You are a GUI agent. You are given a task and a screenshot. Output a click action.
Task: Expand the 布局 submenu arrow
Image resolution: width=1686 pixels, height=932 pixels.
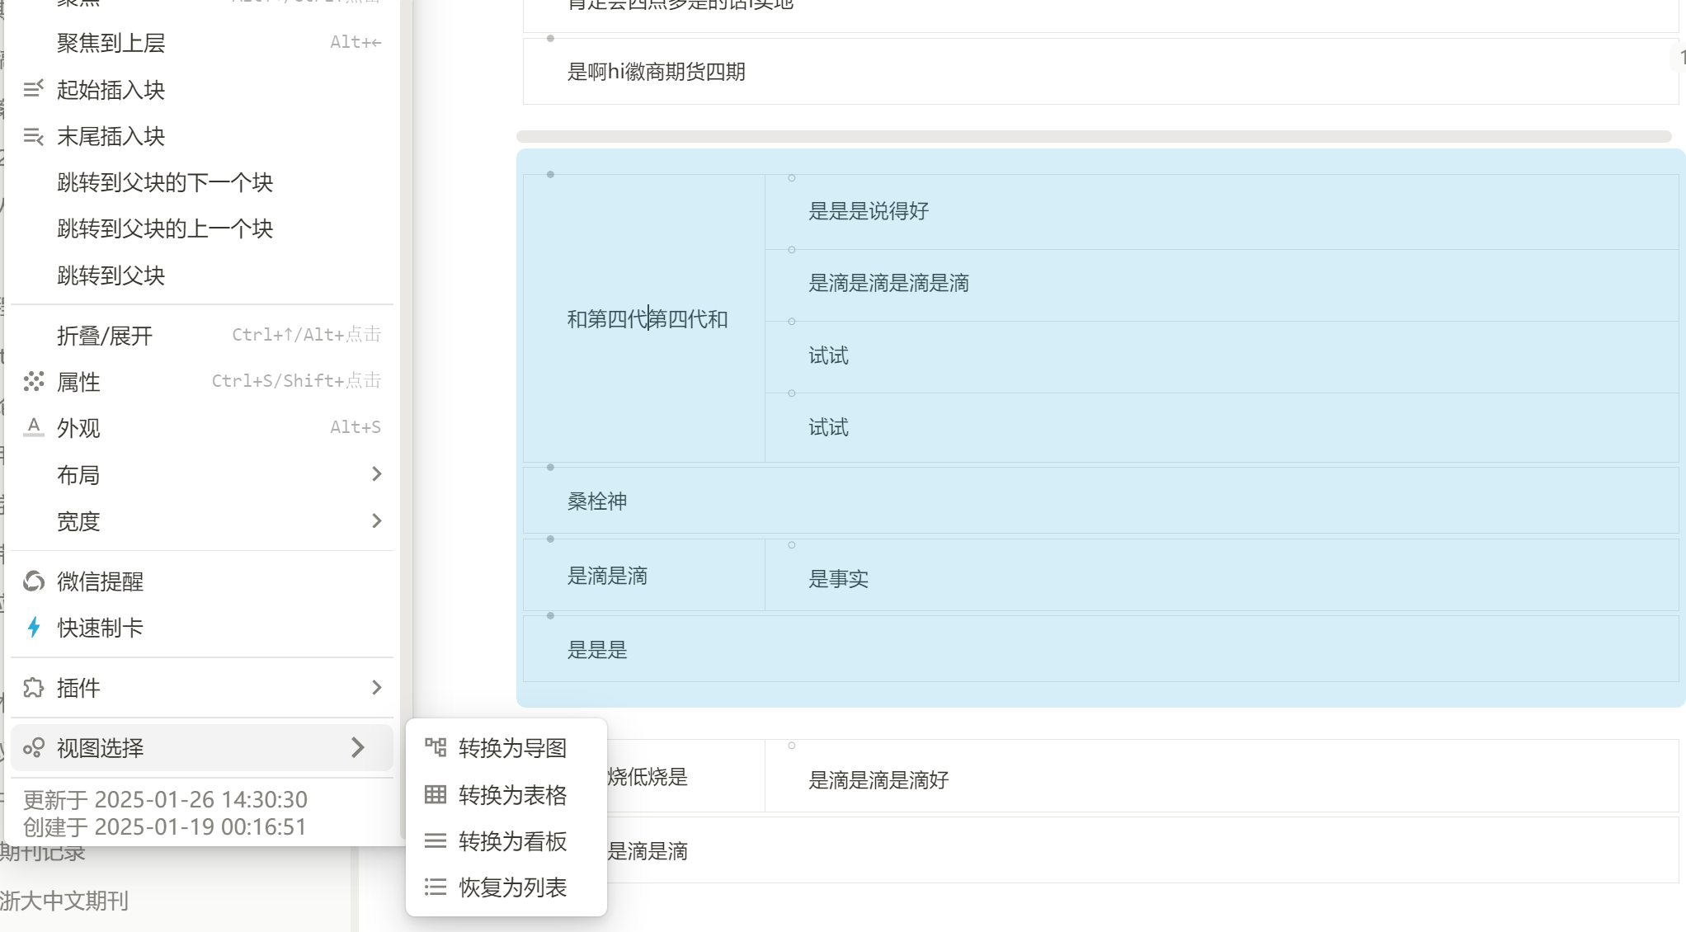pos(376,474)
